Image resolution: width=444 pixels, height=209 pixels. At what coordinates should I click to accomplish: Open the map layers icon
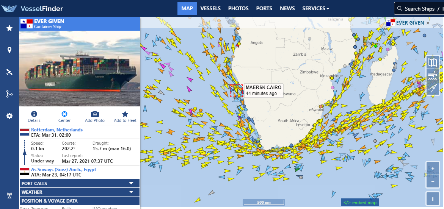433,62
